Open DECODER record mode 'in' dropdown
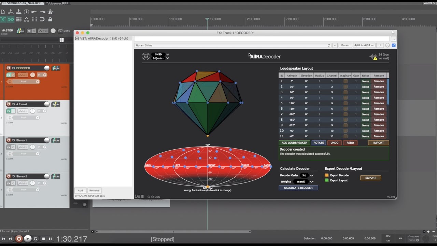 pos(42,75)
